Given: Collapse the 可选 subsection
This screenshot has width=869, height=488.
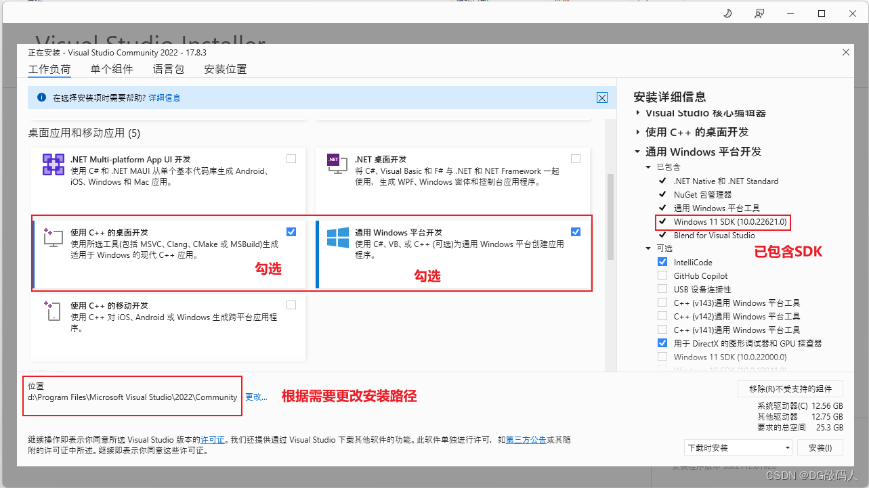Looking at the screenshot, I should point(648,248).
